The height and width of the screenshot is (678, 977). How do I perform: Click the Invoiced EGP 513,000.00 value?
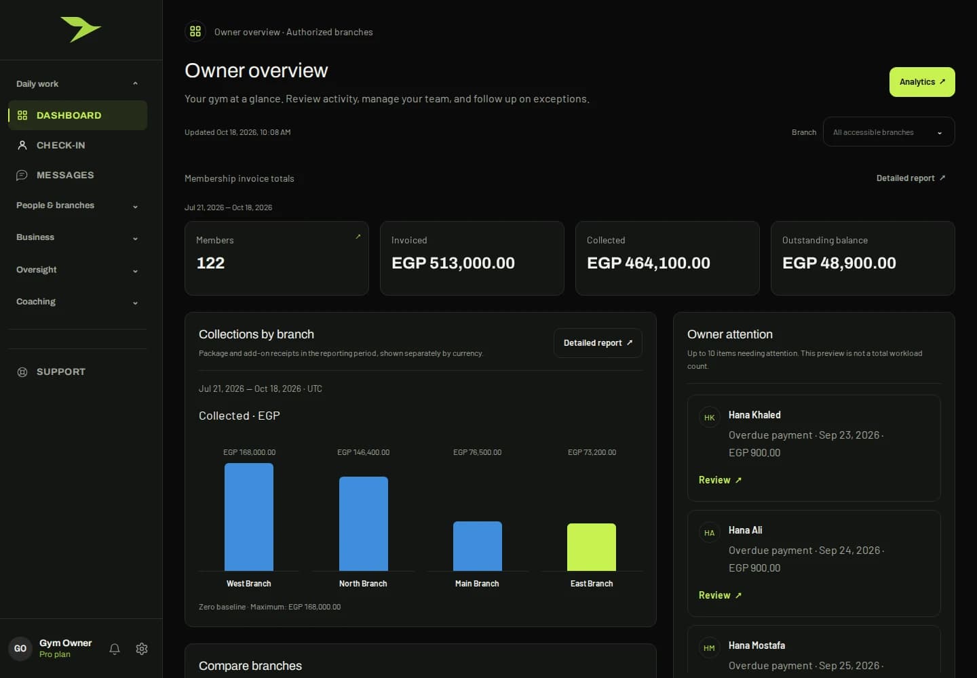click(x=453, y=263)
